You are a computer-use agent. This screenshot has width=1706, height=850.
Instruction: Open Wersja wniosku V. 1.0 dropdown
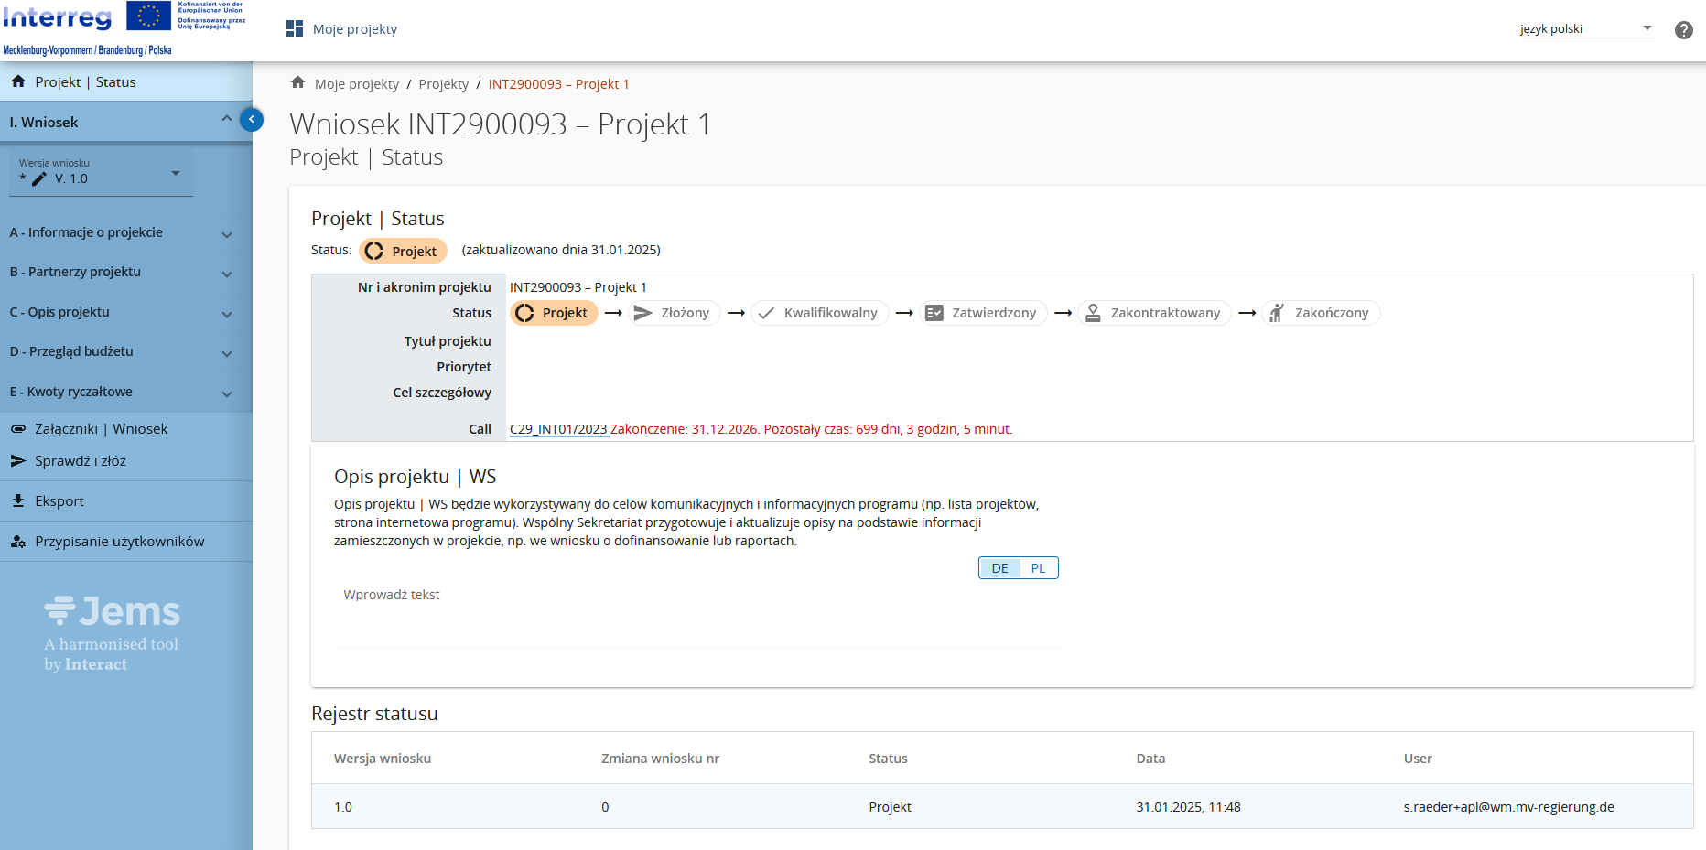tap(101, 174)
